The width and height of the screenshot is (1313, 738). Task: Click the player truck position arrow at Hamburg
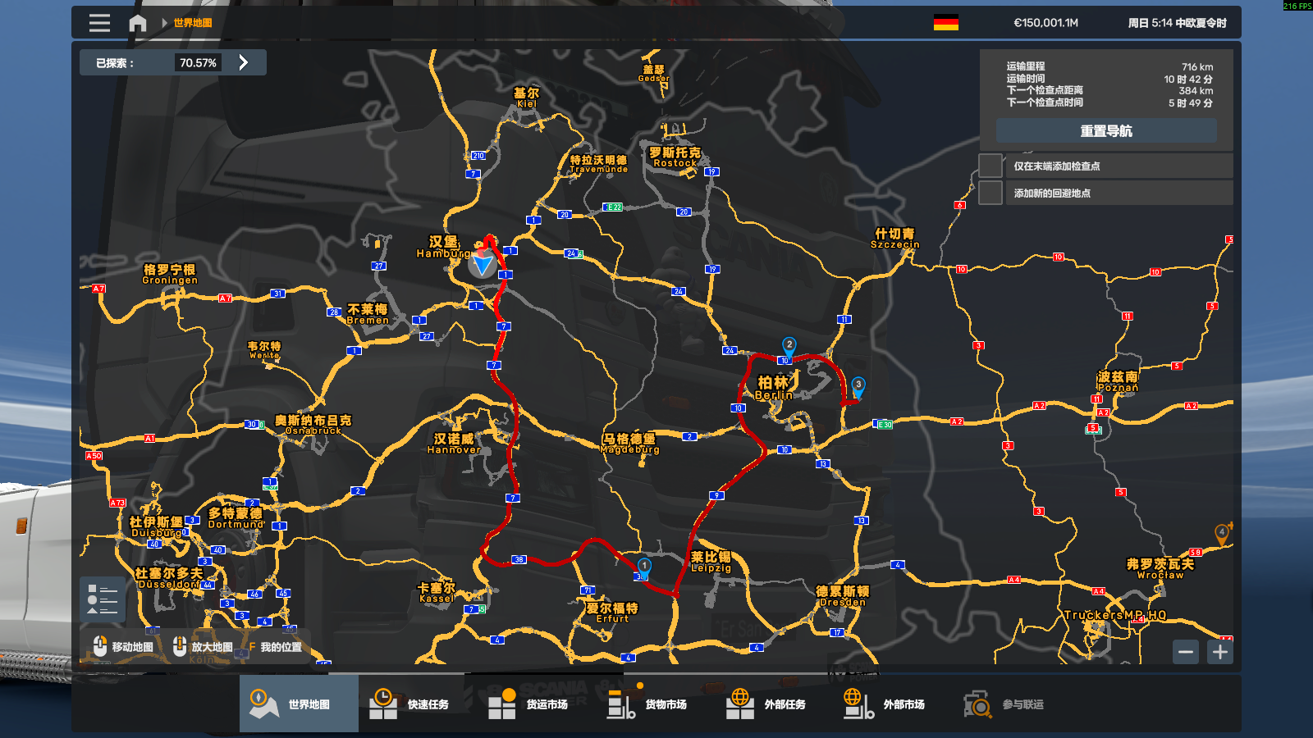483,264
